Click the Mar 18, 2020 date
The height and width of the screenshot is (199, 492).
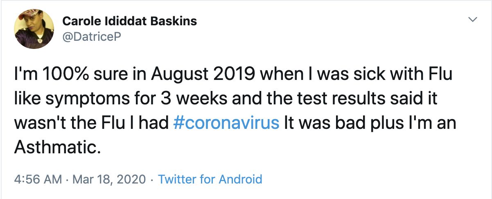point(110,179)
